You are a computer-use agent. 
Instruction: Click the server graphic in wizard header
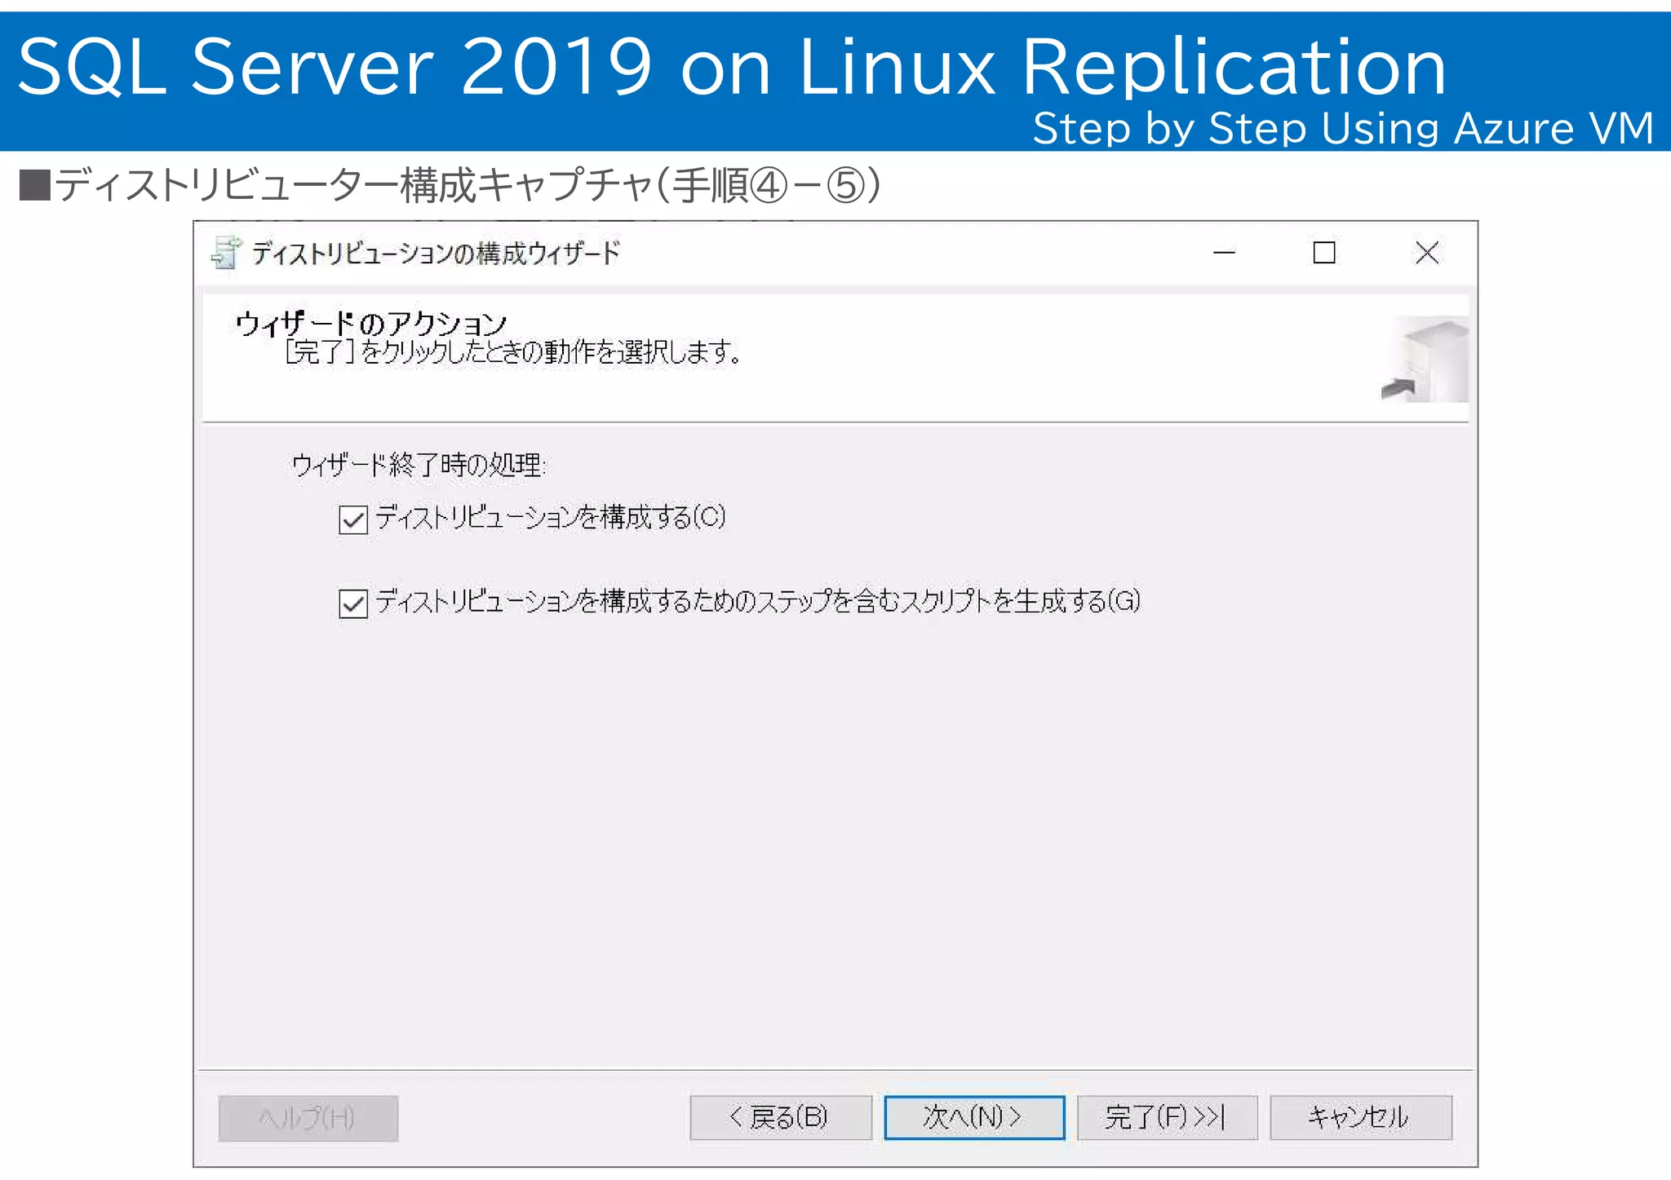pyautogui.click(x=1425, y=360)
